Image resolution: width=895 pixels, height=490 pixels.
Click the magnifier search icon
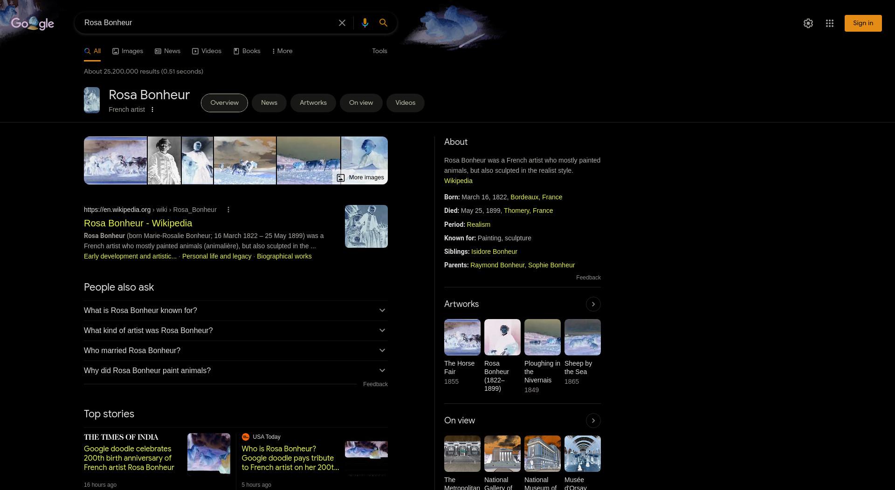[383, 23]
